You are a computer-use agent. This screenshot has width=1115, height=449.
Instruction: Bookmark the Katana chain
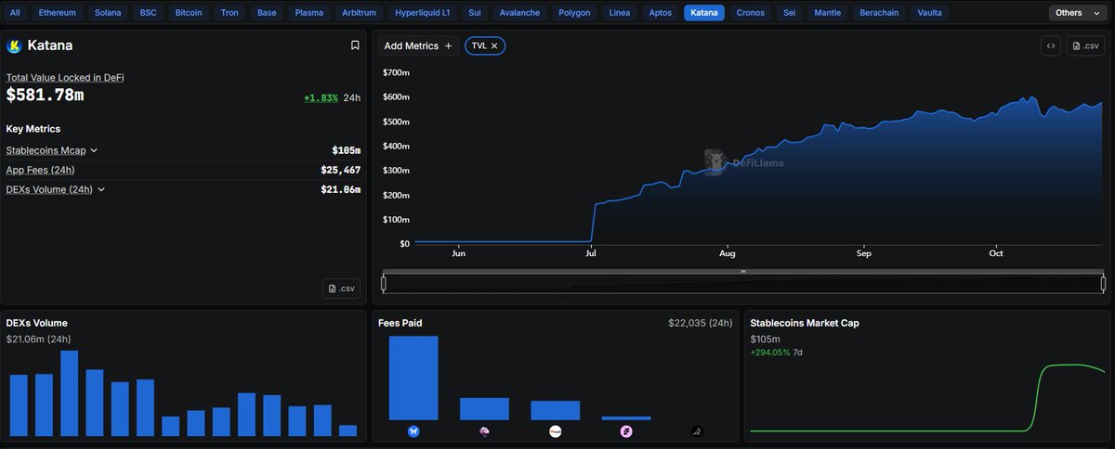point(355,45)
